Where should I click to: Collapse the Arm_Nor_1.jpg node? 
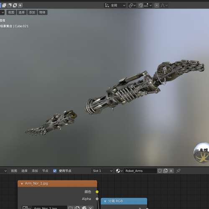tap(22, 184)
